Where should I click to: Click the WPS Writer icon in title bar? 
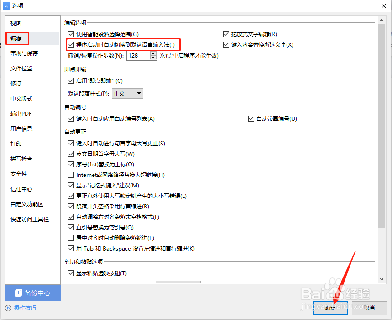click(x=6, y=6)
